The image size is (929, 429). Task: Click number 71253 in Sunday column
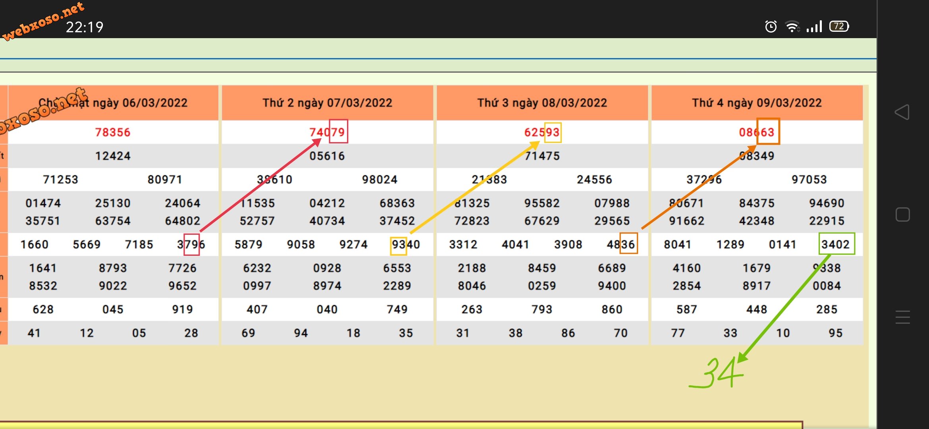(x=60, y=180)
